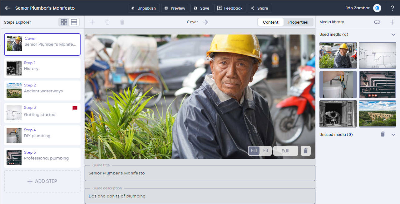
Task: Click into the Guide description field
Action: click(200, 196)
